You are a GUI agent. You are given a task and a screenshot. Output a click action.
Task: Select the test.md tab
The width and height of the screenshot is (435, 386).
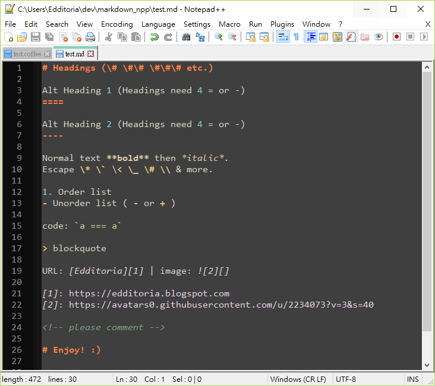coord(75,53)
